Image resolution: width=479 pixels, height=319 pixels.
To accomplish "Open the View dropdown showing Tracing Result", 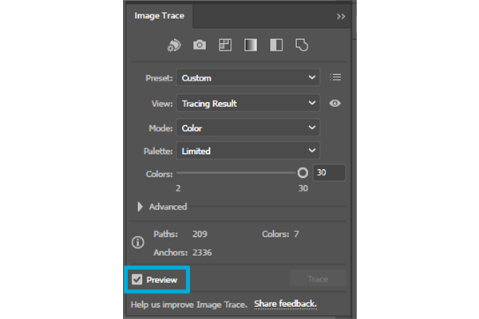I will pos(247,103).
